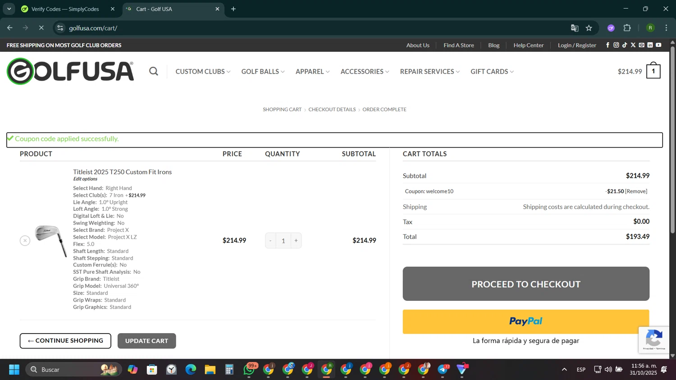Click the address bar URL golfusa.com/cart/
Viewport: 676px width, 380px height.
tap(93, 28)
